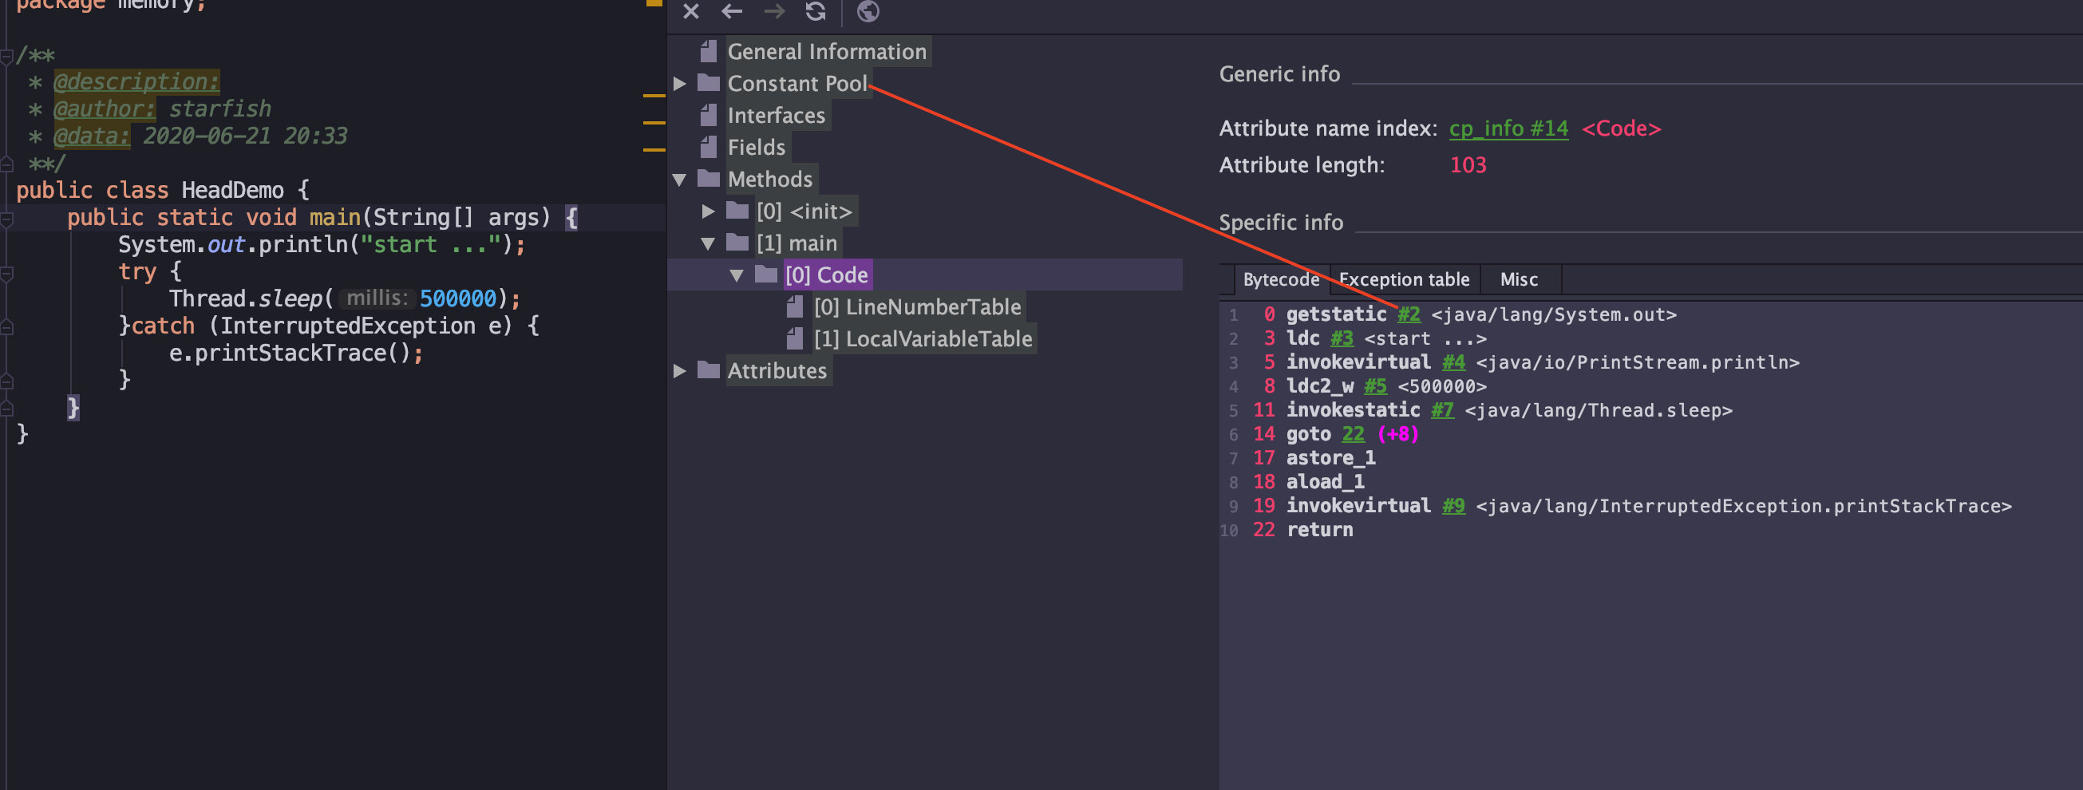2083x790 pixels.
Task: Switch to the Bytecode tab
Action: (x=1280, y=280)
